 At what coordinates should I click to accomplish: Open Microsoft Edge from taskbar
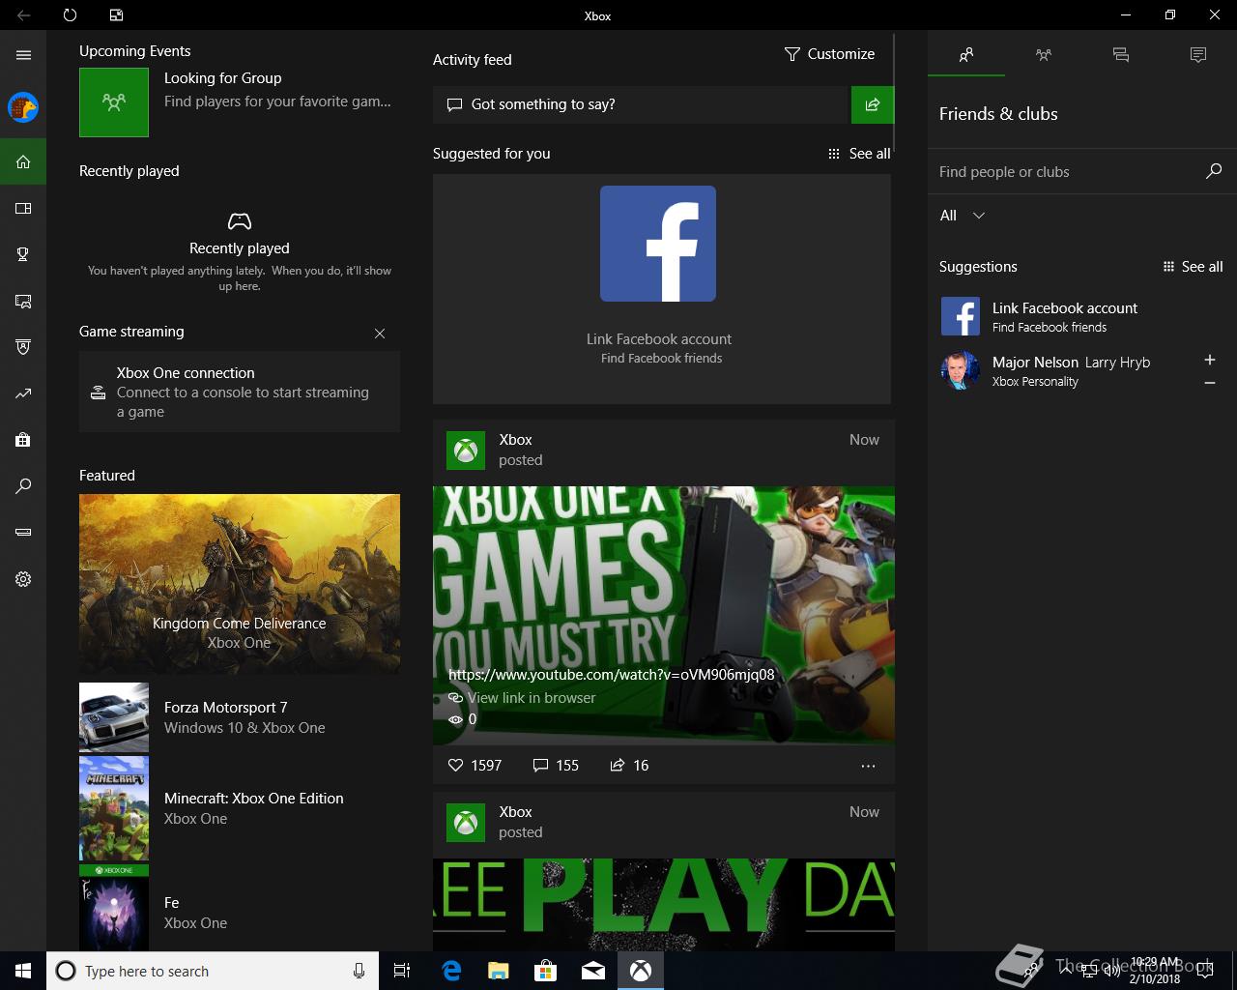point(451,971)
